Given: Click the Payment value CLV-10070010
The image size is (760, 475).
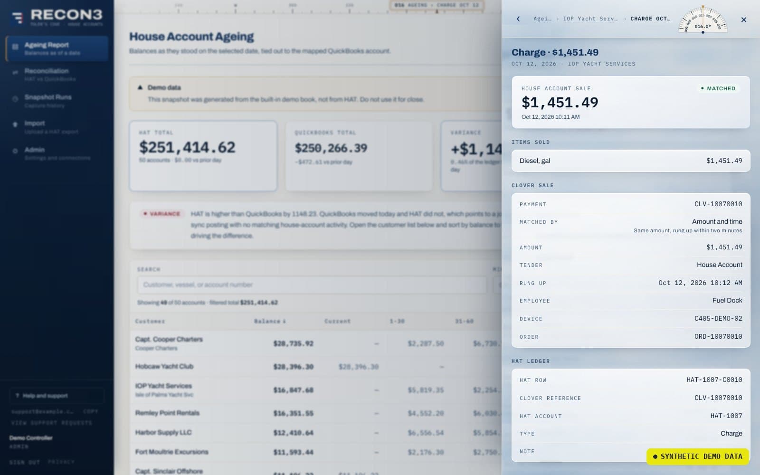Looking at the screenshot, I should click(x=718, y=204).
